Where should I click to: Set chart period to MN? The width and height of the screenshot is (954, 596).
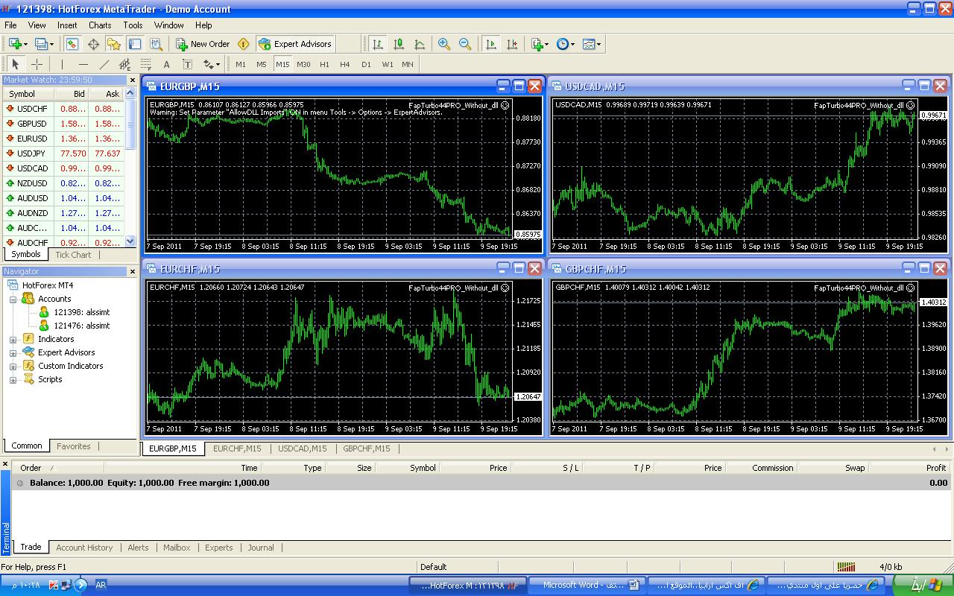(x=408, y=64)
